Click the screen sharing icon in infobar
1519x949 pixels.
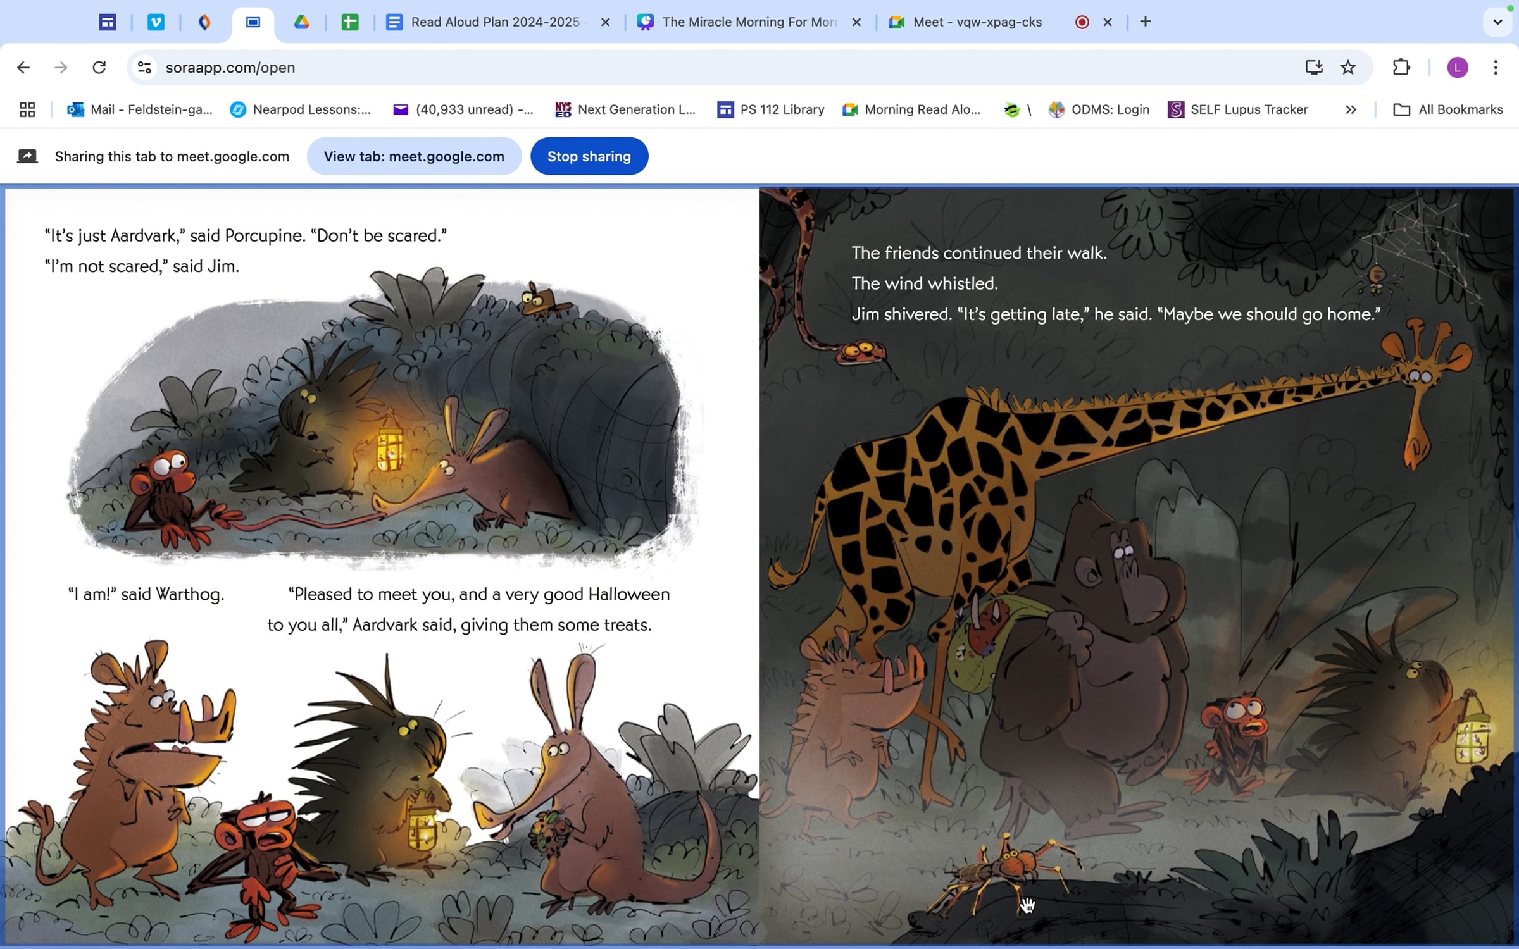click(27, 156)
